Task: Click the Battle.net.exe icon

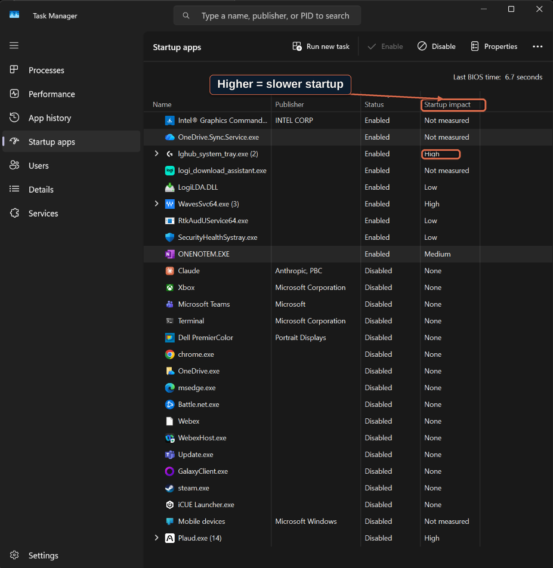Action: (x=169, y=405)
